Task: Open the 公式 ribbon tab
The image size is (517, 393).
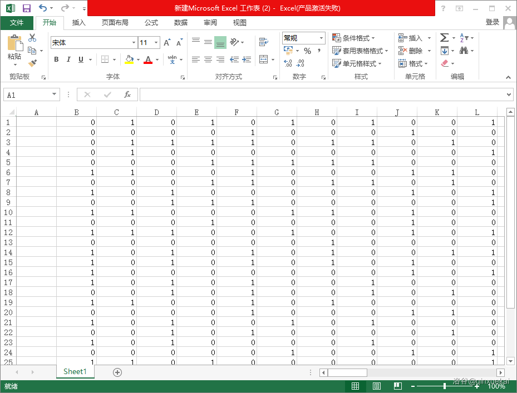Action: point(151,23)
